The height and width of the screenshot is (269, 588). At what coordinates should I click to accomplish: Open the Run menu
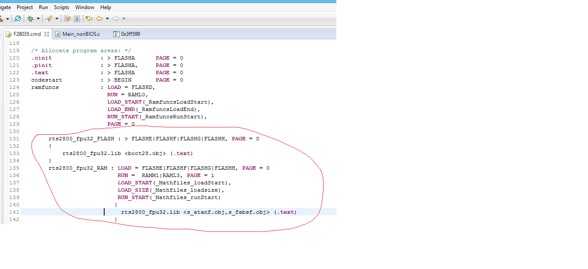[43, 7]
